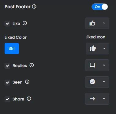The width and height of the screenshot is (116, 114).
Task: Click the right arrow Share icon
Action: 92,99
